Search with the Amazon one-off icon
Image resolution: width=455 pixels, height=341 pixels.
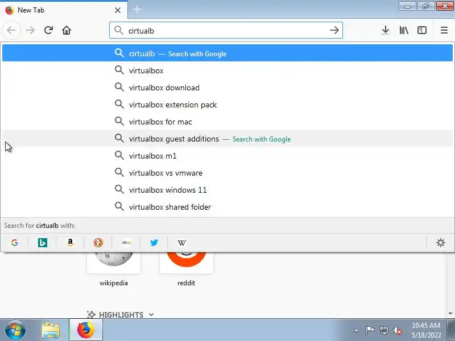70,243
